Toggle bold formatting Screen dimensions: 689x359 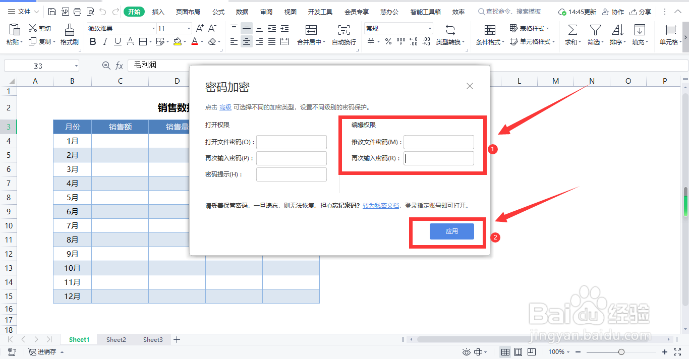(93, 42)
